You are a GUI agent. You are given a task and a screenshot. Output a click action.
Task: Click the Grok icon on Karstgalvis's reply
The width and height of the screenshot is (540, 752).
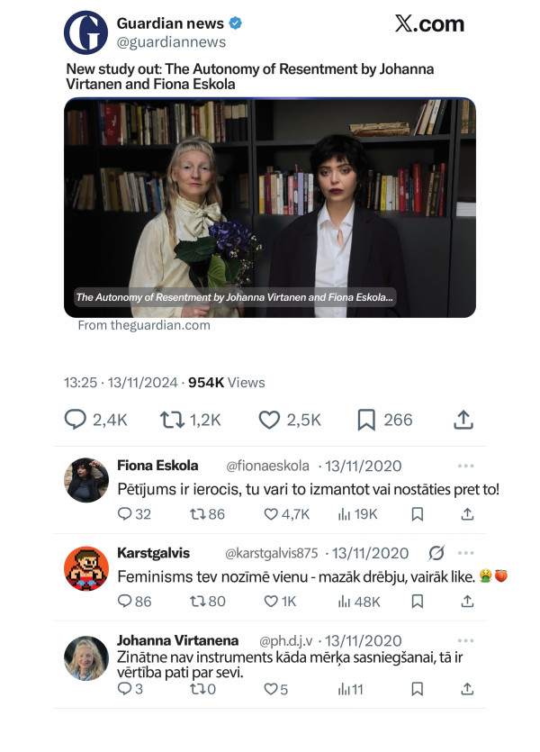click(x=436, y=553)
